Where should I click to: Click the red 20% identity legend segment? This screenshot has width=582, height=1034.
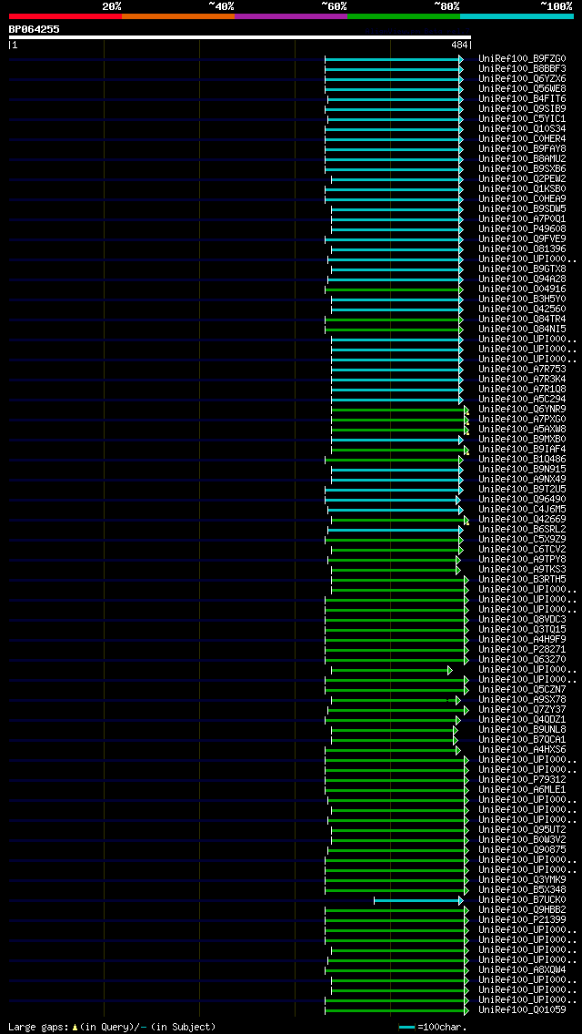[x=65, y=15]
